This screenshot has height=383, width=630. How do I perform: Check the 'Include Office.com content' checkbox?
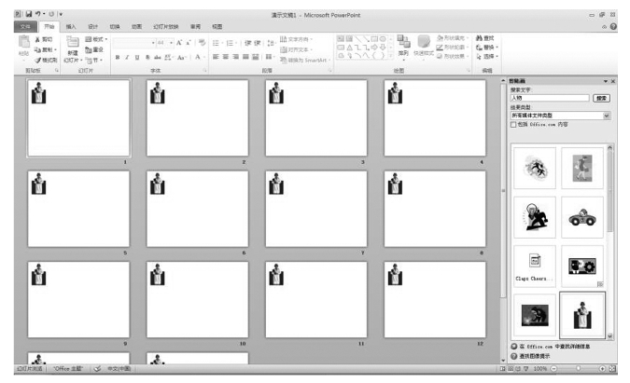[513, 125]
